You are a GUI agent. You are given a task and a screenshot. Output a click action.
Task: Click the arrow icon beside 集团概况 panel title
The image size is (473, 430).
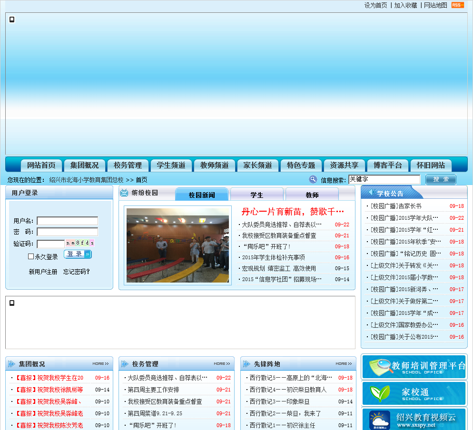(11, 364)
